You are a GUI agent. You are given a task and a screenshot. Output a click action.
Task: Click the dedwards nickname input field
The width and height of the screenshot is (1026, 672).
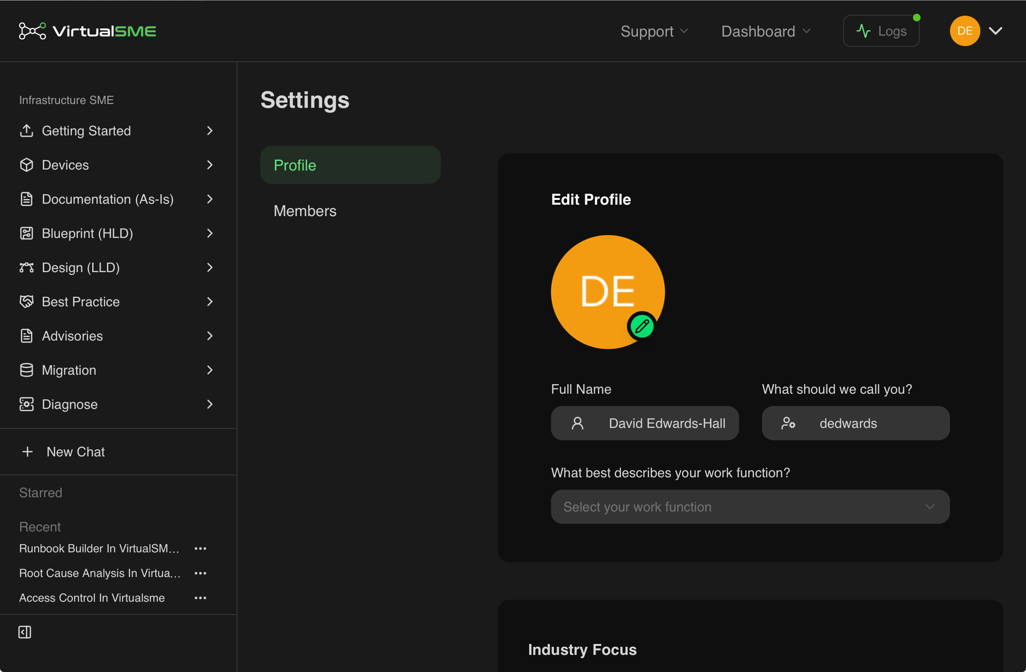(x=855, y=423)
